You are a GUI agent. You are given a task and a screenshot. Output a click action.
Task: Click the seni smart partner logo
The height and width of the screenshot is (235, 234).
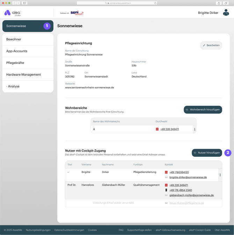(x=76, y=13)
